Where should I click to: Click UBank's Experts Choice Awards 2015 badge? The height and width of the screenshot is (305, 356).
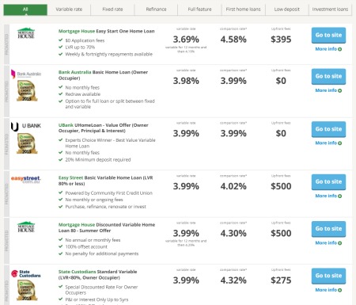(27, 143)
